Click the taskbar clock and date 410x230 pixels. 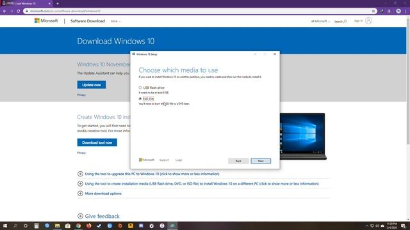click(x=391, y=226)
